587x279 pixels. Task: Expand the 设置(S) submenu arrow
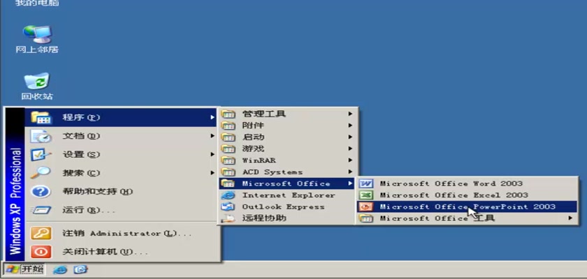pyautogui.click(x=212, y=154)
